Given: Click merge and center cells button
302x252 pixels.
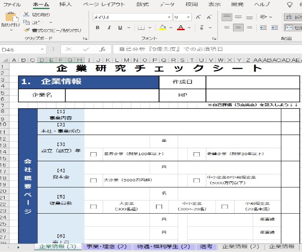Looking at the screenshot, I should (x=293, y=28).
